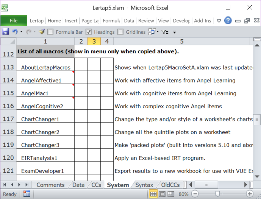Go to next sheet tab arrow
The image size is (261, 199).
[19, 185]
